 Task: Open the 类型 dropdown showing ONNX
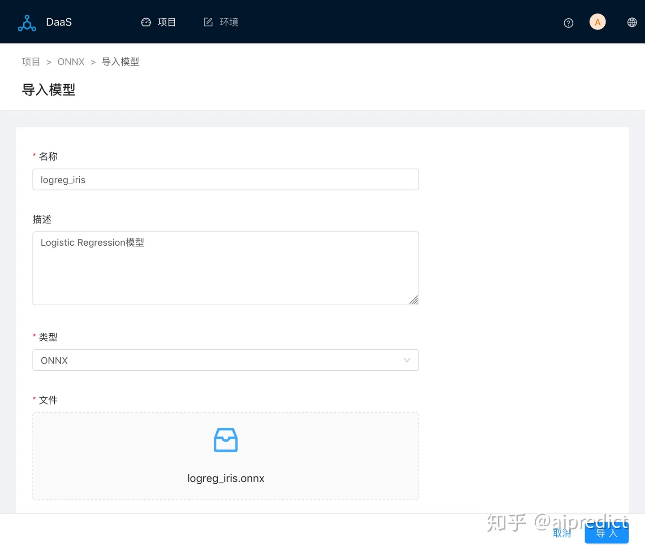click(x=226, y=360)
